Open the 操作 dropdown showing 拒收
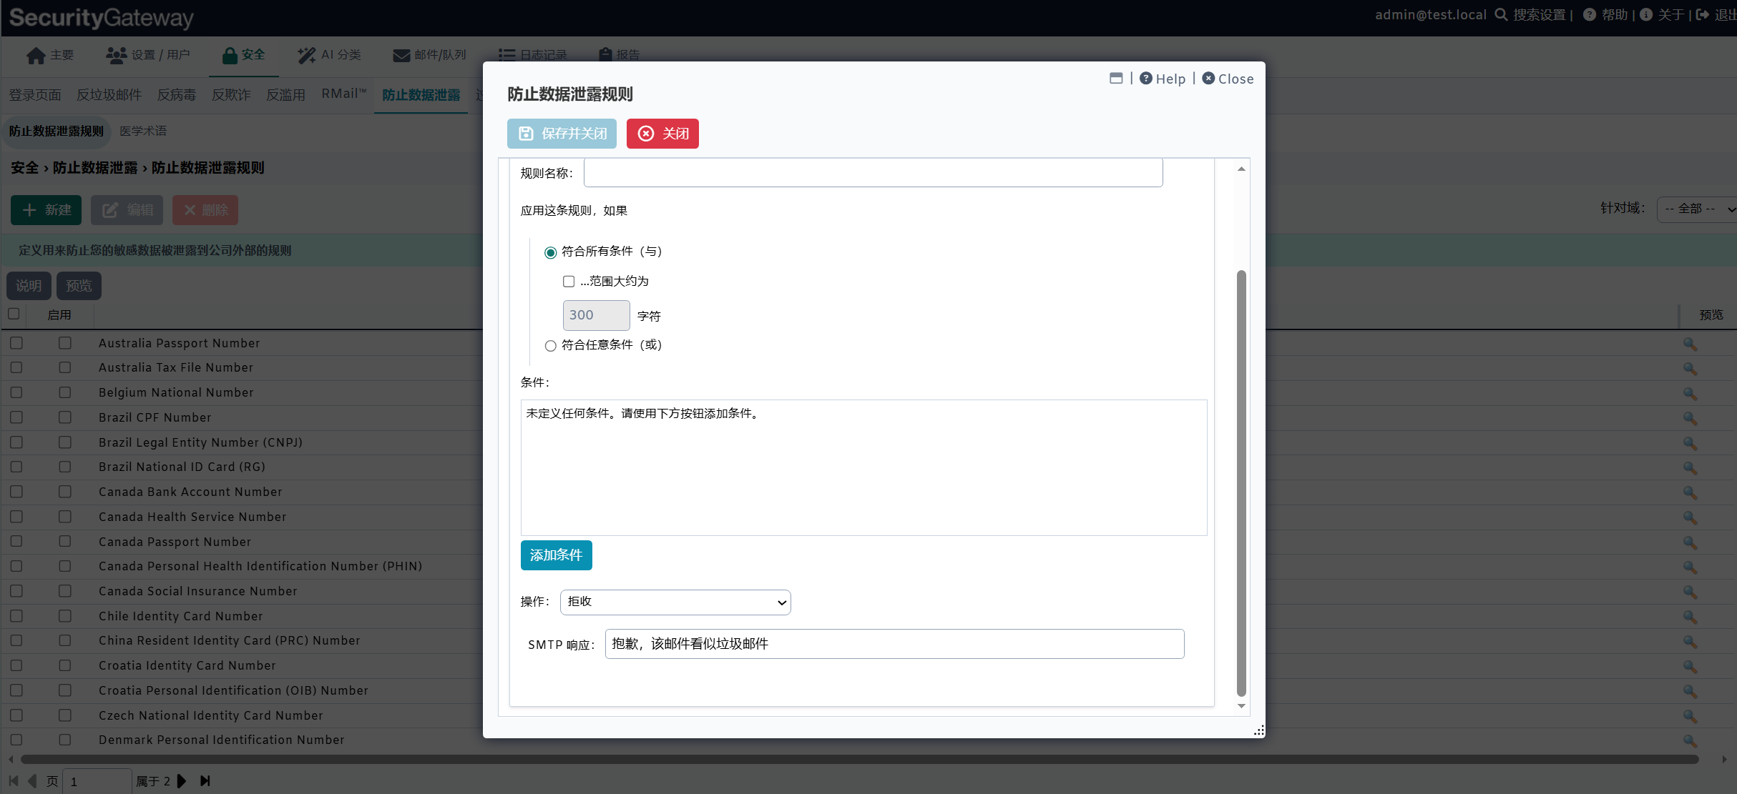 675,602
